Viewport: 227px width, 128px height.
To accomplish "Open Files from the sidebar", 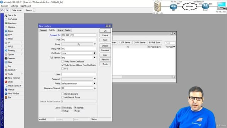I will (10, 62).
